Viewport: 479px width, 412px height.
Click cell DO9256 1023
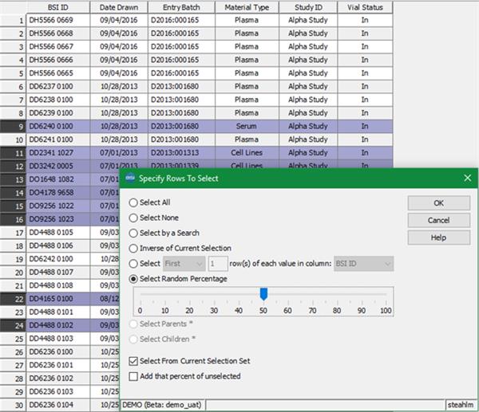[x=58, y=219]
